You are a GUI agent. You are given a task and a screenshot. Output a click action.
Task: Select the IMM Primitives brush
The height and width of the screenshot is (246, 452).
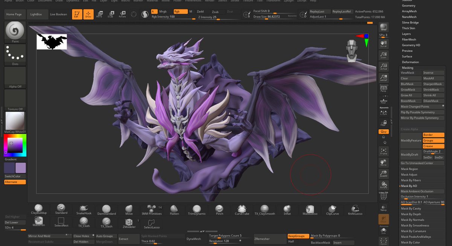coord(152,209)
